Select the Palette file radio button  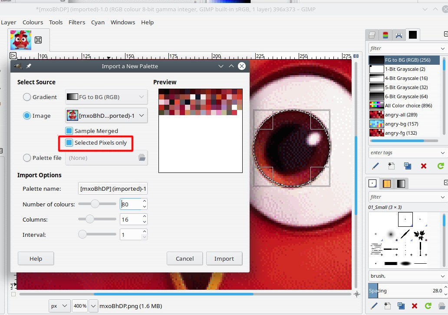tap(27, 158)
